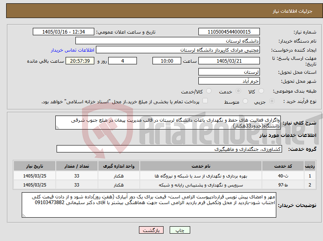Click the چاپ (print) button
Screen dimensions: 323x241
coord(180,230)
